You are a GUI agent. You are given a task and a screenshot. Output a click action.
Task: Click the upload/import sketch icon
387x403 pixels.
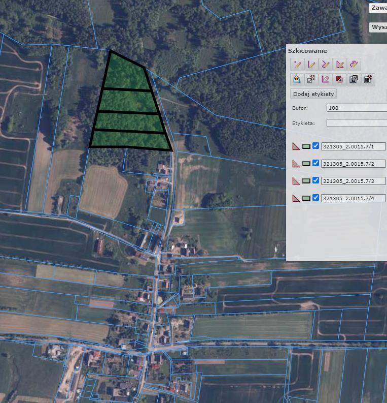297,79
